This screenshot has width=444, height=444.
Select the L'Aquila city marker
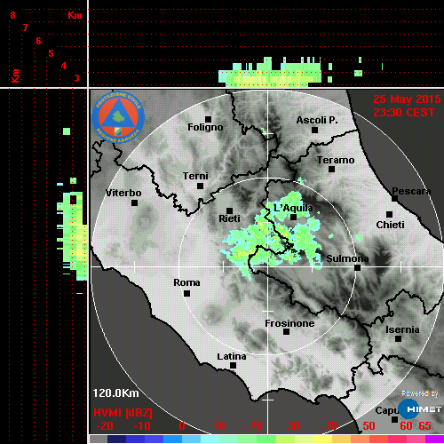(x=293, y=218)
